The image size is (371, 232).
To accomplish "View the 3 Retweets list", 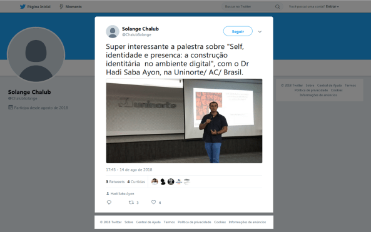I will tap(115, 181).
